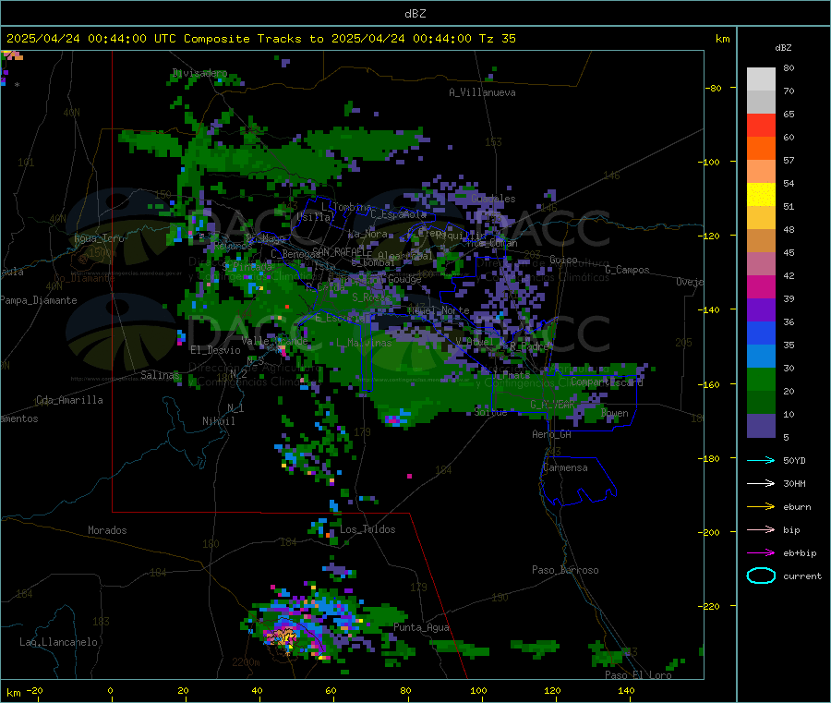Click the 'Divisadero' map label

click(x=199, y=73)
